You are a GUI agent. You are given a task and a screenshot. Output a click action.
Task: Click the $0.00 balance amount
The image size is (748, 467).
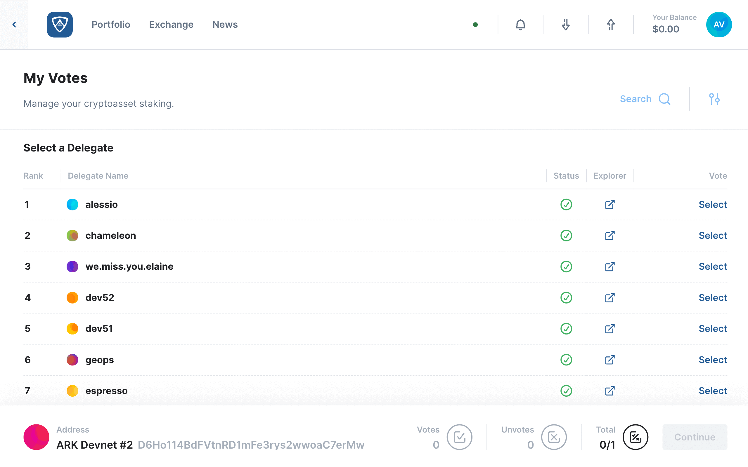point(666,29)
